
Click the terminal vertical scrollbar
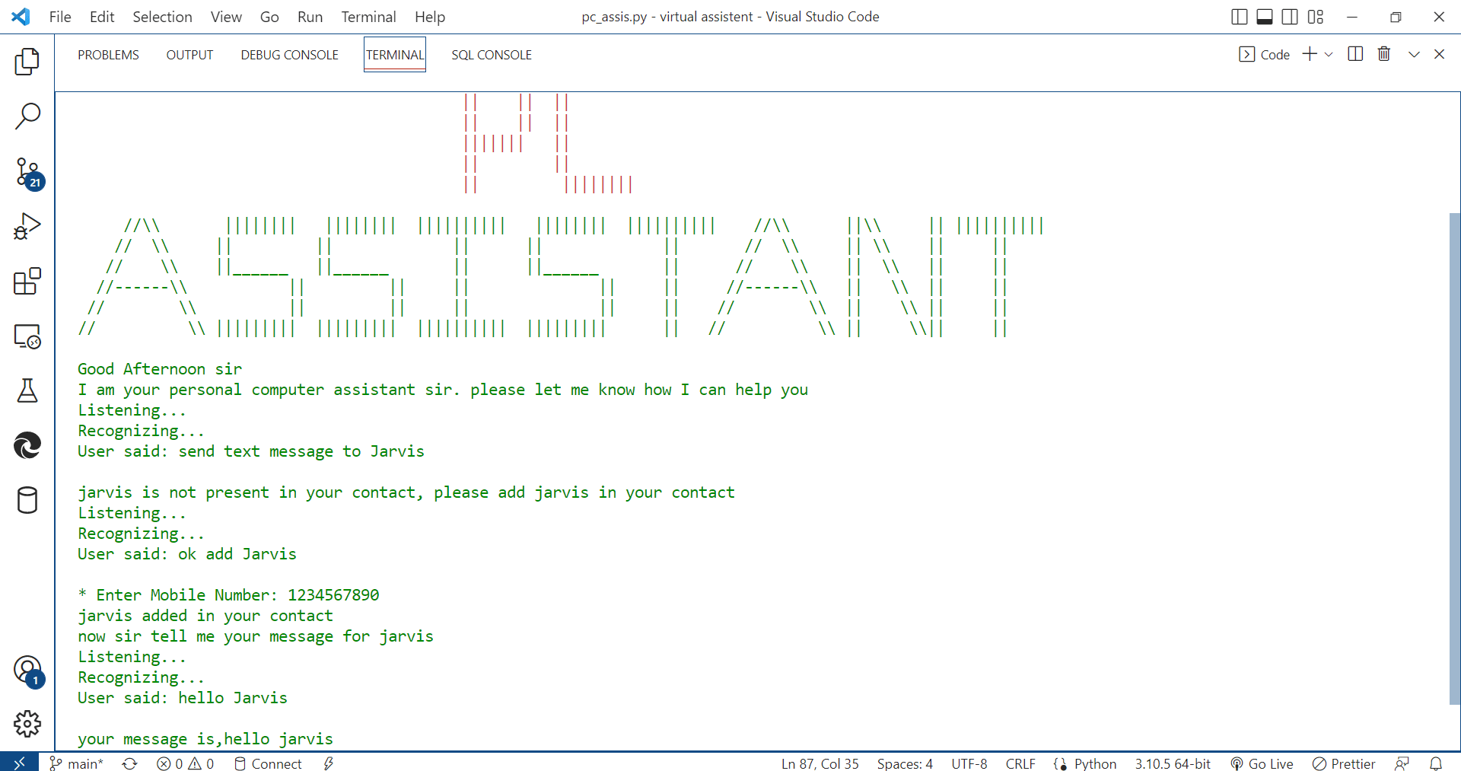(1455, 458)
